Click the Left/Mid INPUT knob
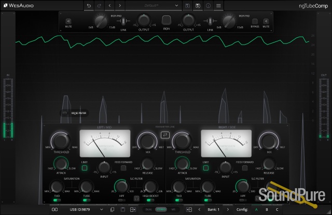The image size is (332, 215). click(x=104, y=167)
